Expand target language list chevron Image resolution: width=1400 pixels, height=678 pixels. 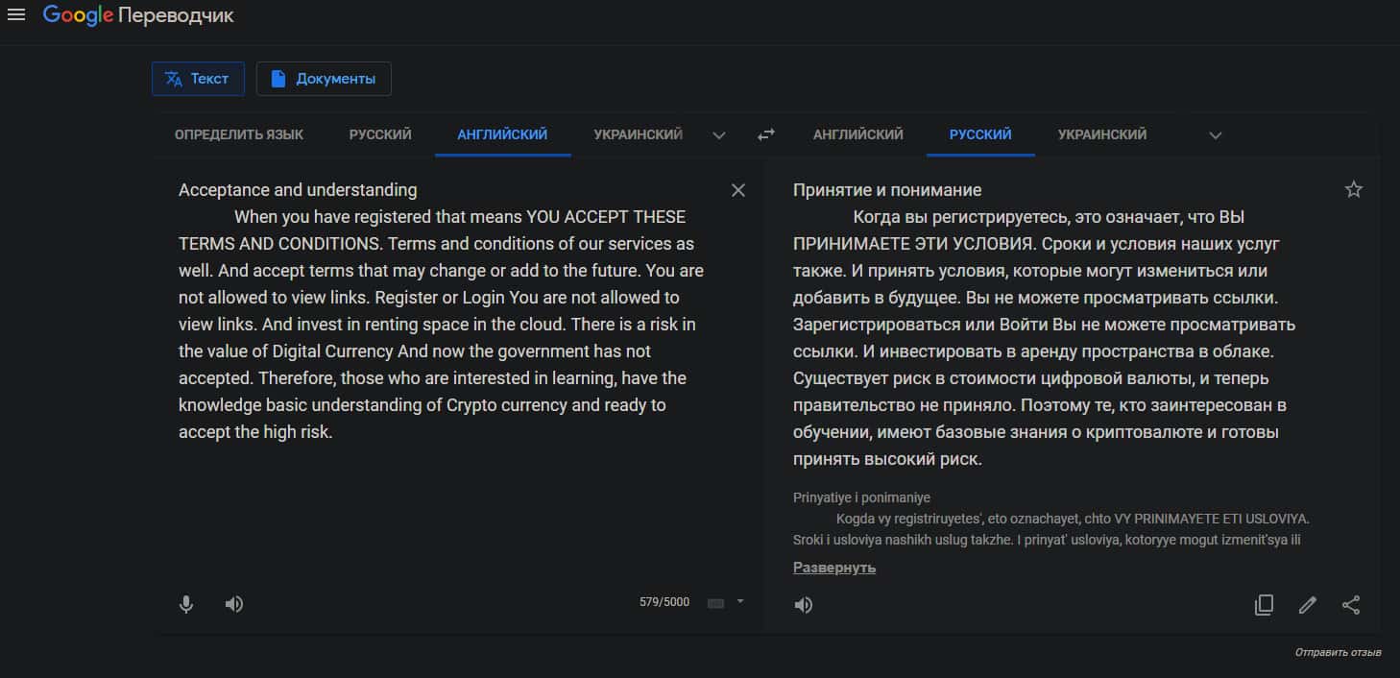[1215, 135]
